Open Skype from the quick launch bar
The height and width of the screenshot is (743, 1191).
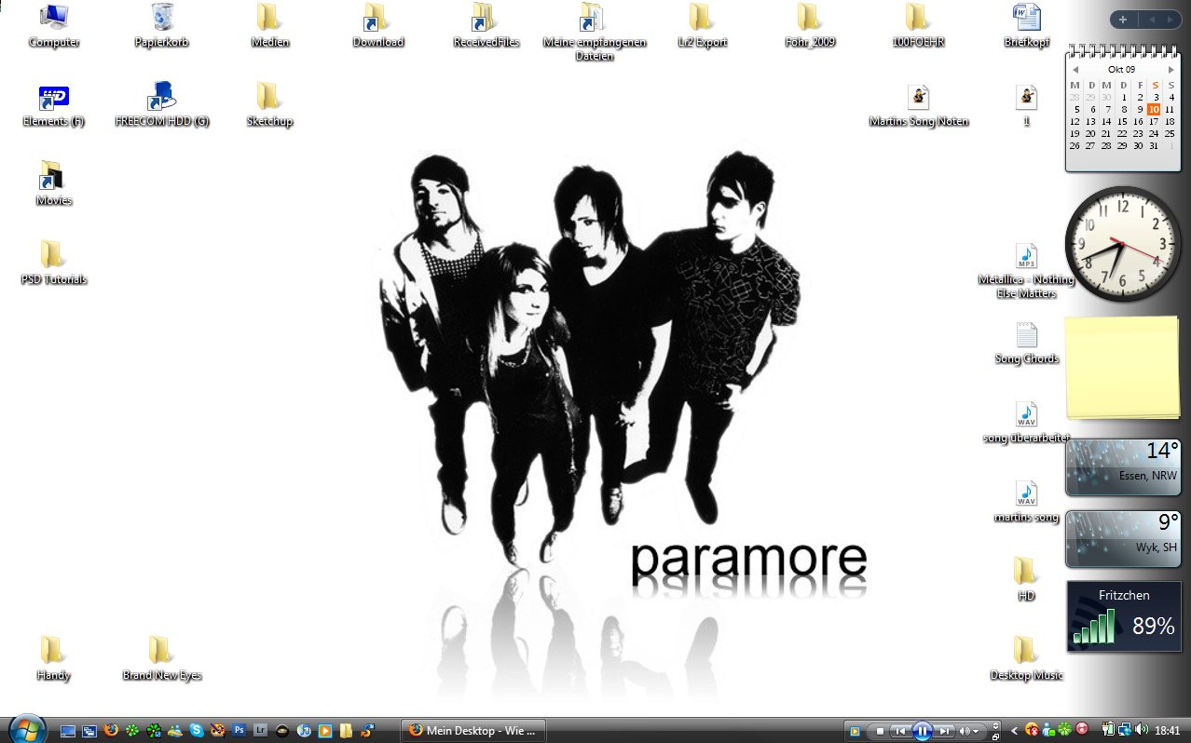coord(197,731)
